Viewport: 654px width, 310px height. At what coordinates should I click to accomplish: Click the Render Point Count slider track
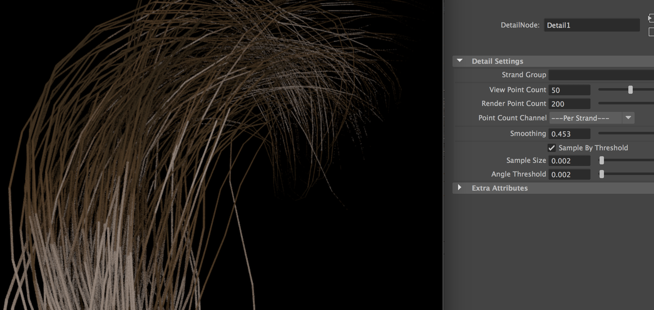pyautogui.click(x=626, y=103)
